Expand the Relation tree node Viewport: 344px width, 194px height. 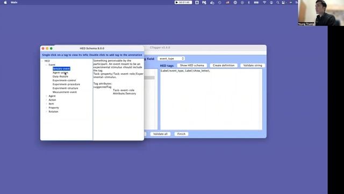click(x=46, y=112)
